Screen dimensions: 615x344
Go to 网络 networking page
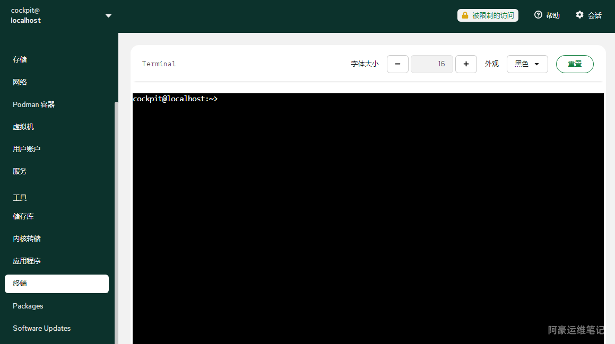[20, 82]
